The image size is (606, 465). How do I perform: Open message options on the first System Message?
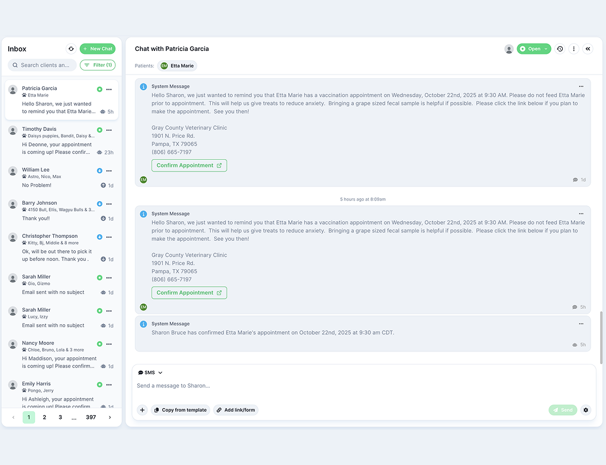coord(581,86)
